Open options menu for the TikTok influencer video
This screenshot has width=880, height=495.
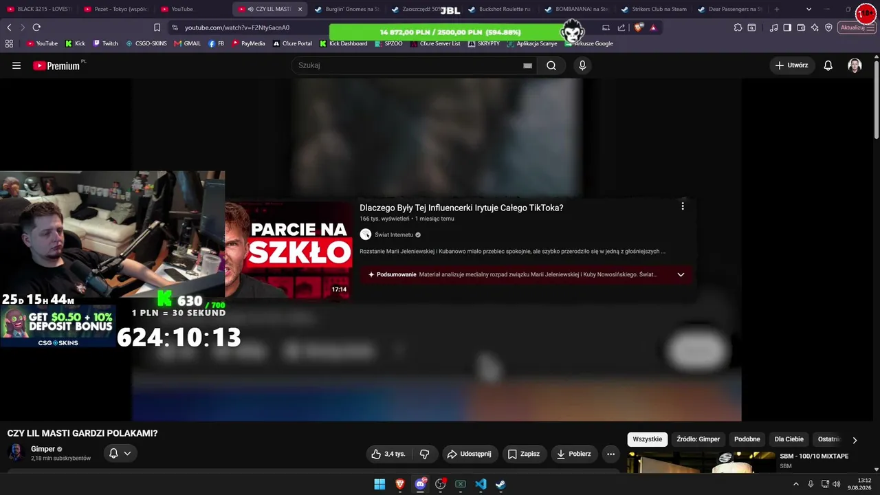click(x=683, y=206)
